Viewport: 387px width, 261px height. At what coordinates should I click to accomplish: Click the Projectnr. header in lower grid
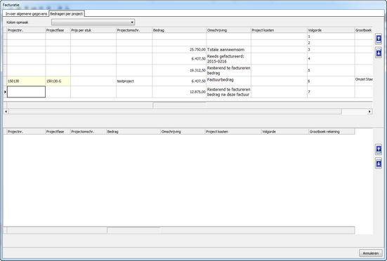[x=26, y=132]
